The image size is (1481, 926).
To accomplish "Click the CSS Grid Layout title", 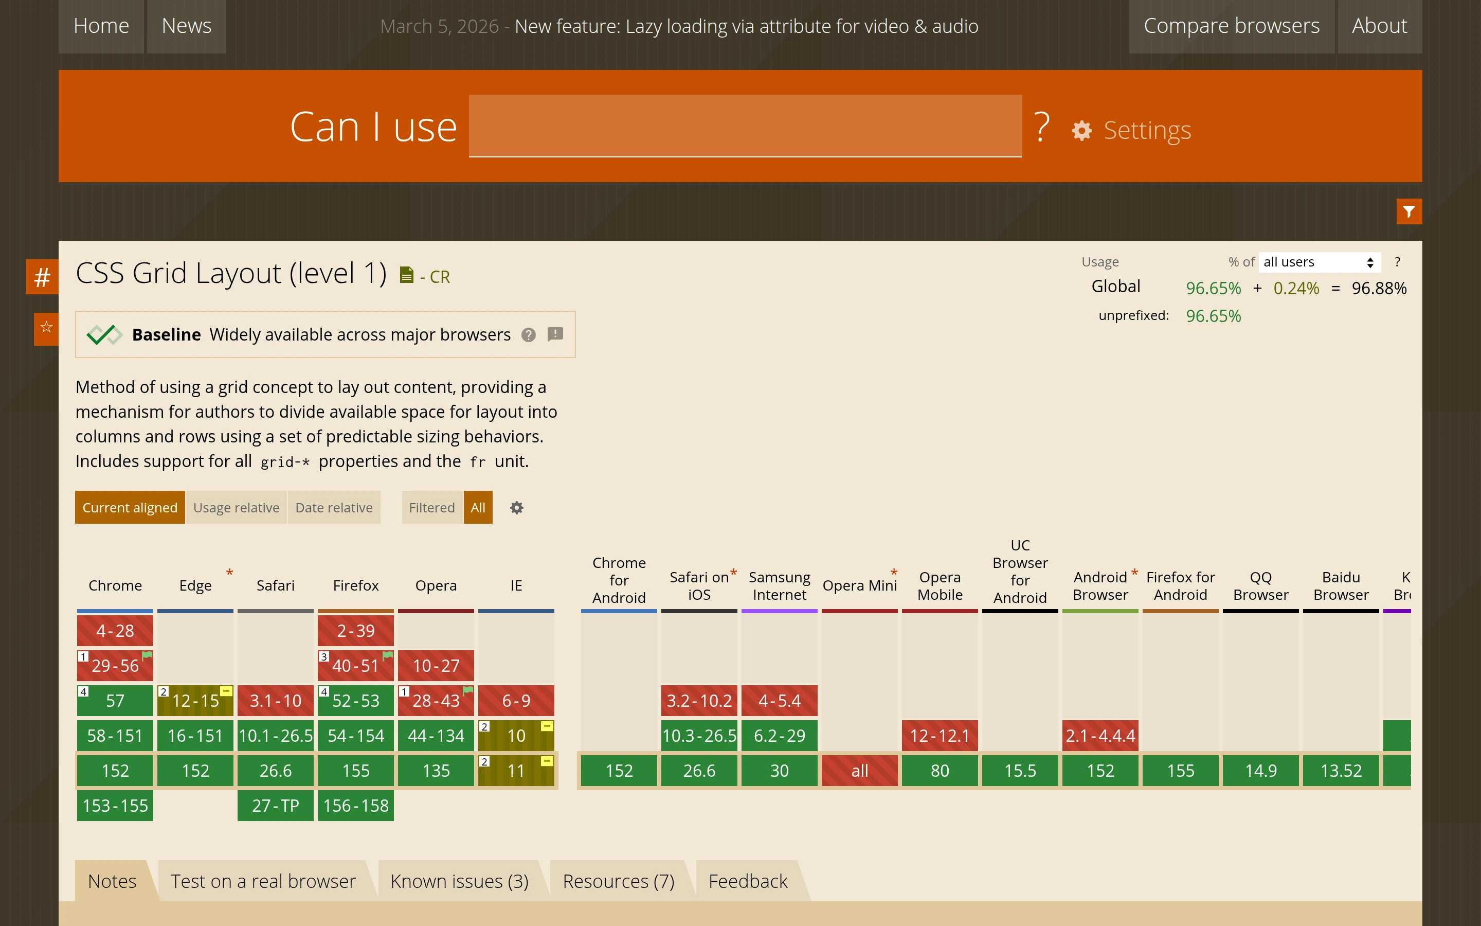I will pos(231,273).
